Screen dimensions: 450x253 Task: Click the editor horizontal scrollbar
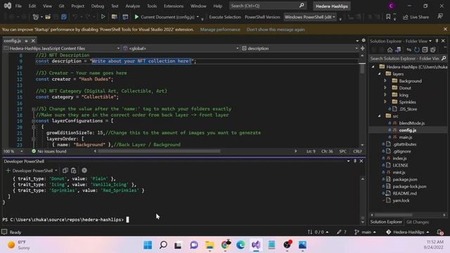pyautogui.click(x=159, y=151)
